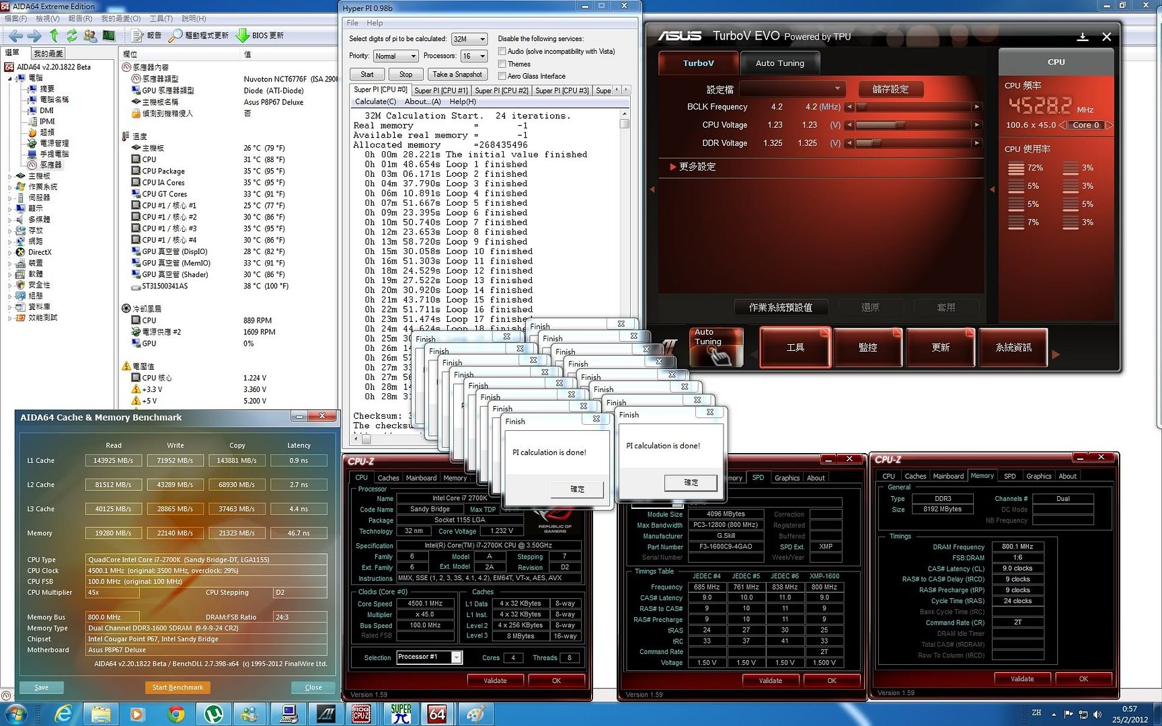Click Start Benchmark button
The height and width of the screenshot is (726, 1162).
coord(178,687)
